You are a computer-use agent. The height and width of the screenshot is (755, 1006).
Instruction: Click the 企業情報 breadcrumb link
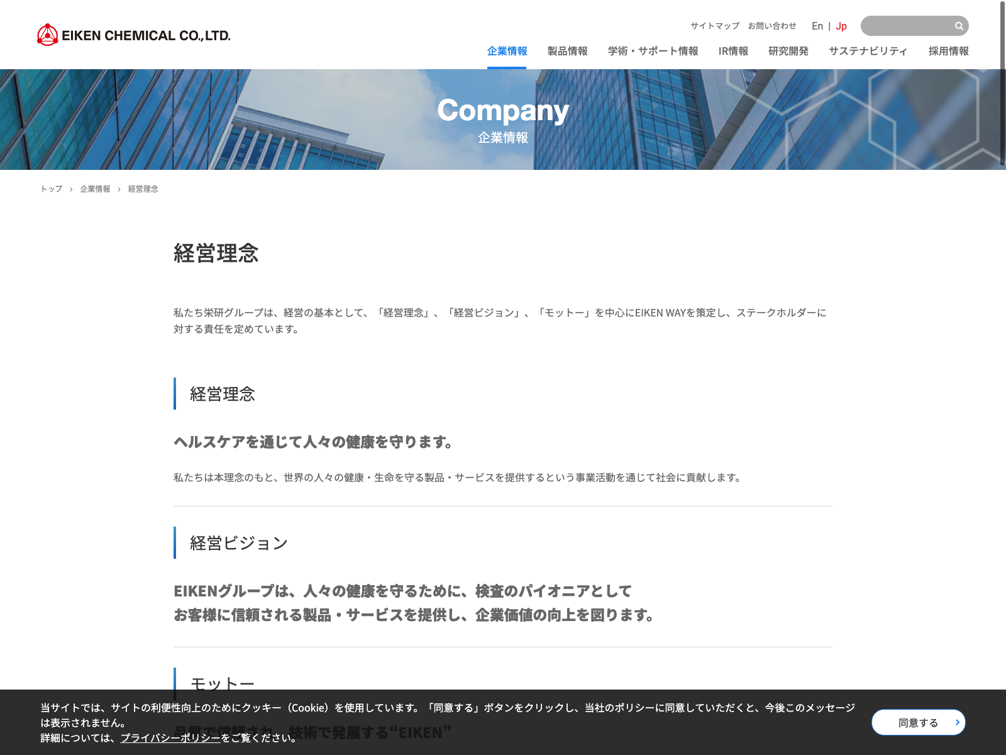(95, 189)
